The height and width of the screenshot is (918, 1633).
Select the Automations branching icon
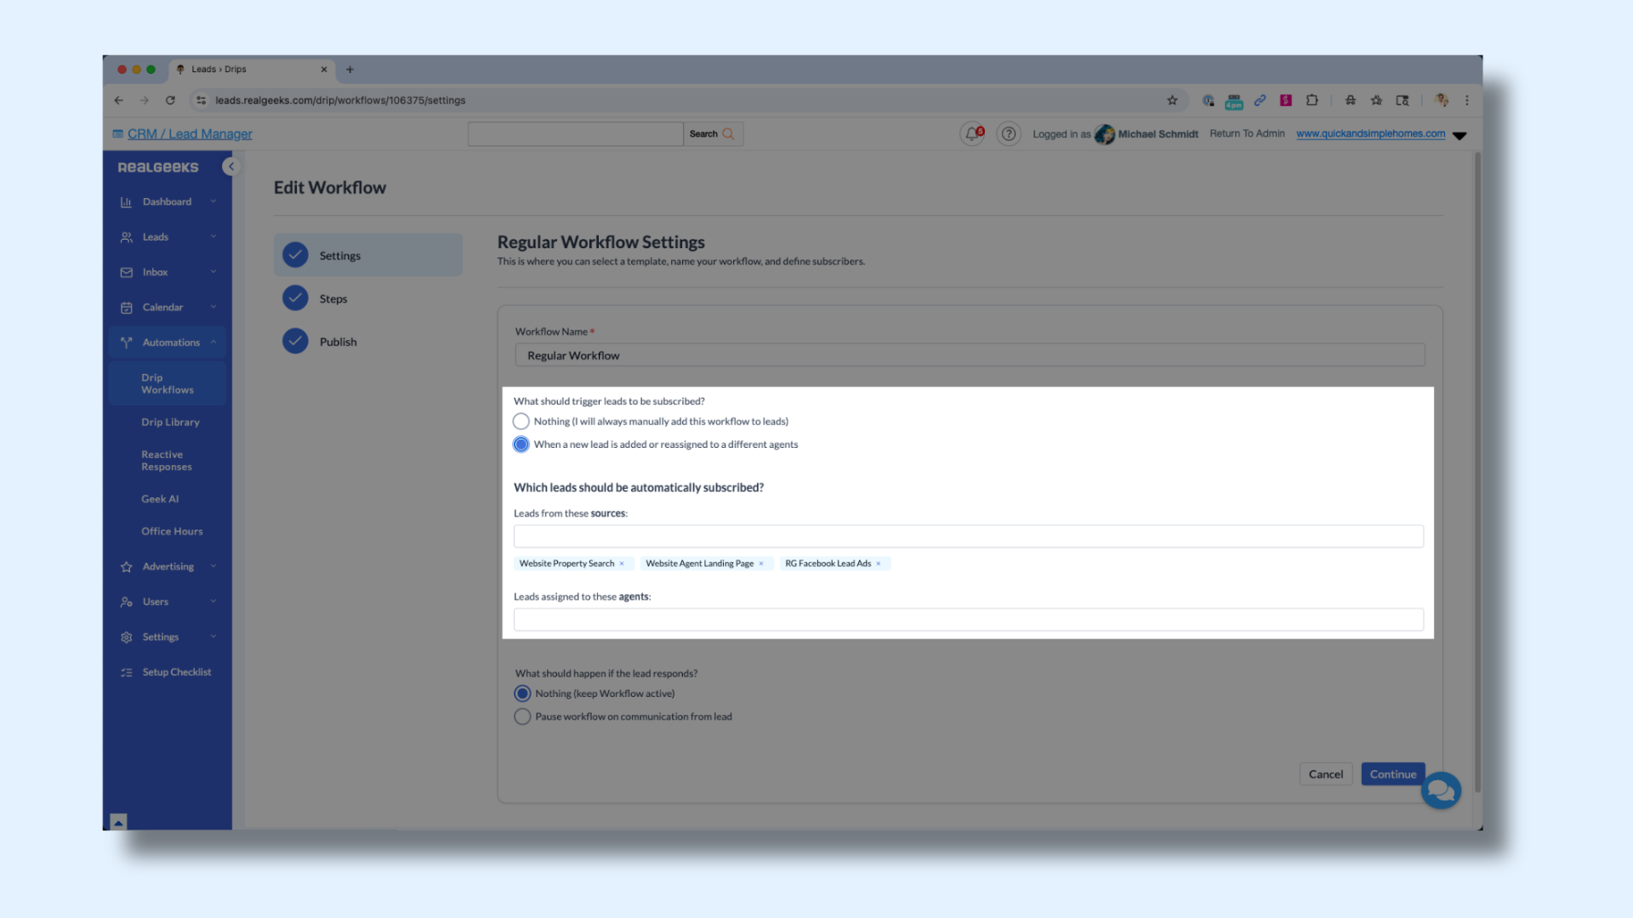(x=126, y=342)
